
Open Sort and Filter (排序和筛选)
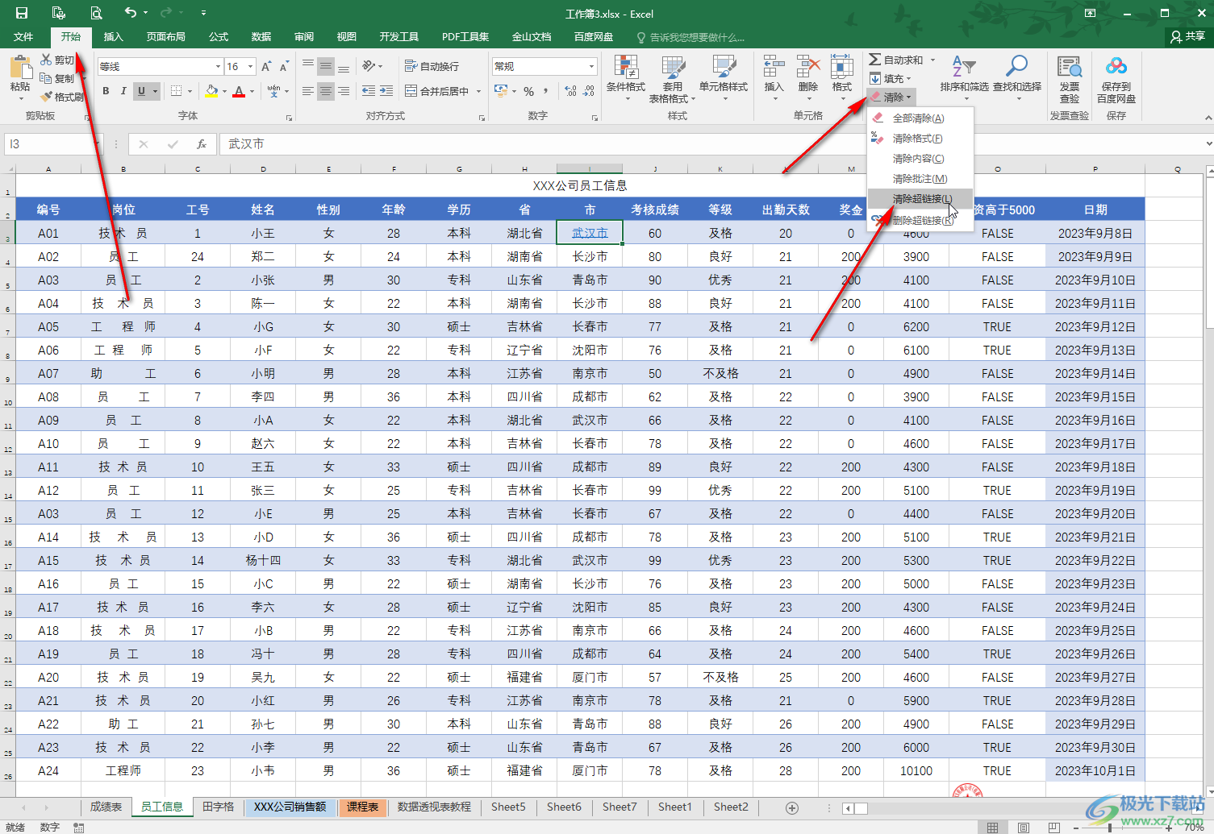point(964,79)
